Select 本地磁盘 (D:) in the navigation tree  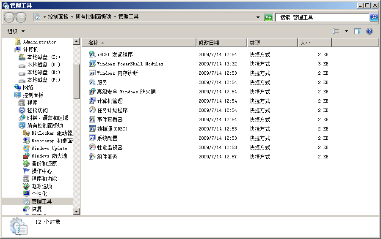(x=44, y=65)
